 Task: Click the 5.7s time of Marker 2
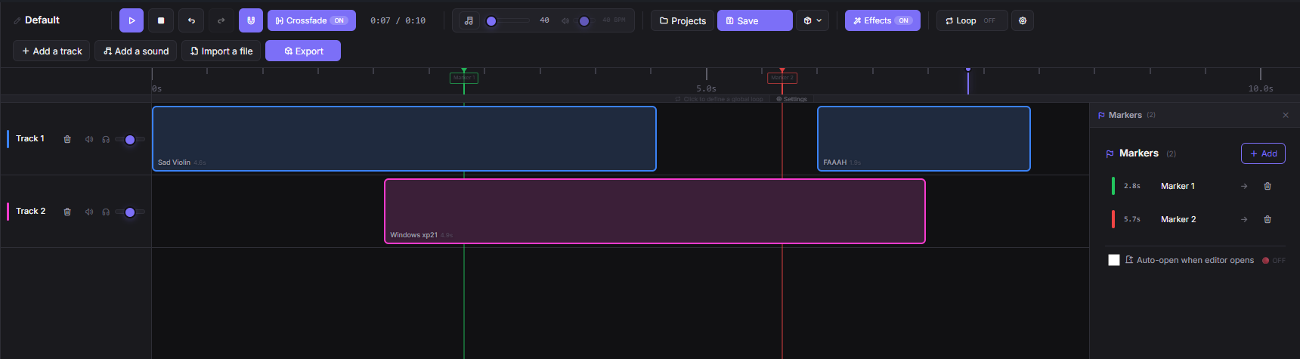[x=1132, y=219]
